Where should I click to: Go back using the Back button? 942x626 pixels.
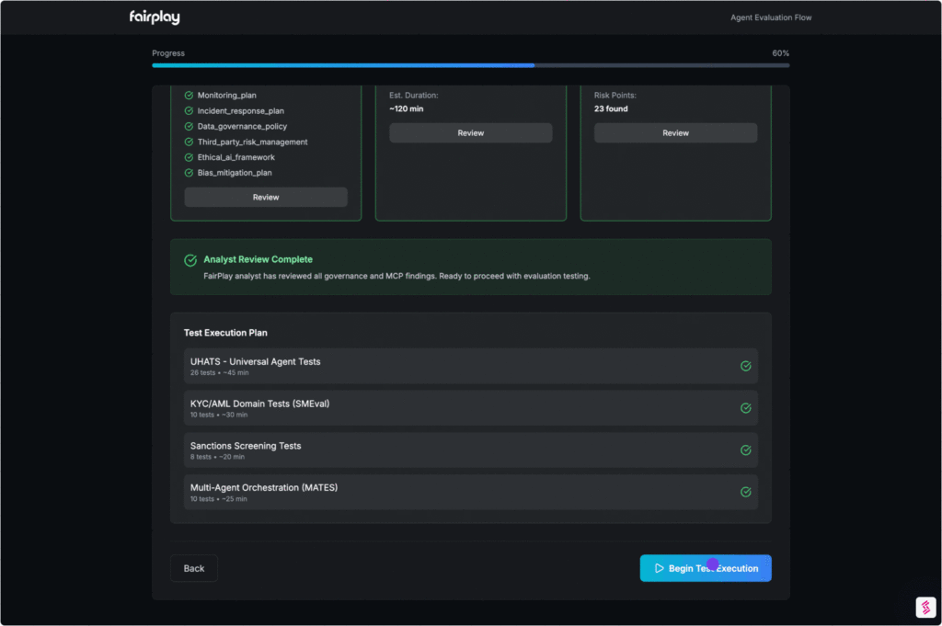(194, 568)
